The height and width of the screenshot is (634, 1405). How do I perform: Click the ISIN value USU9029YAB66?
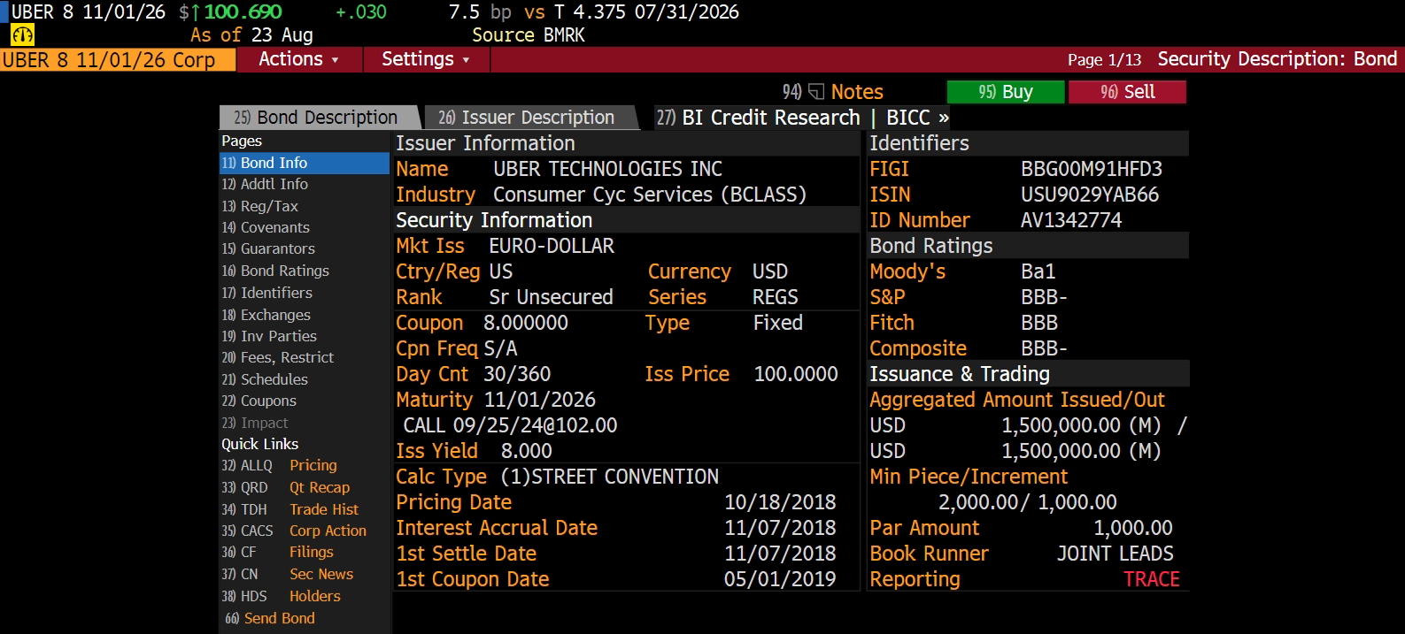[x=1090, y=195]
